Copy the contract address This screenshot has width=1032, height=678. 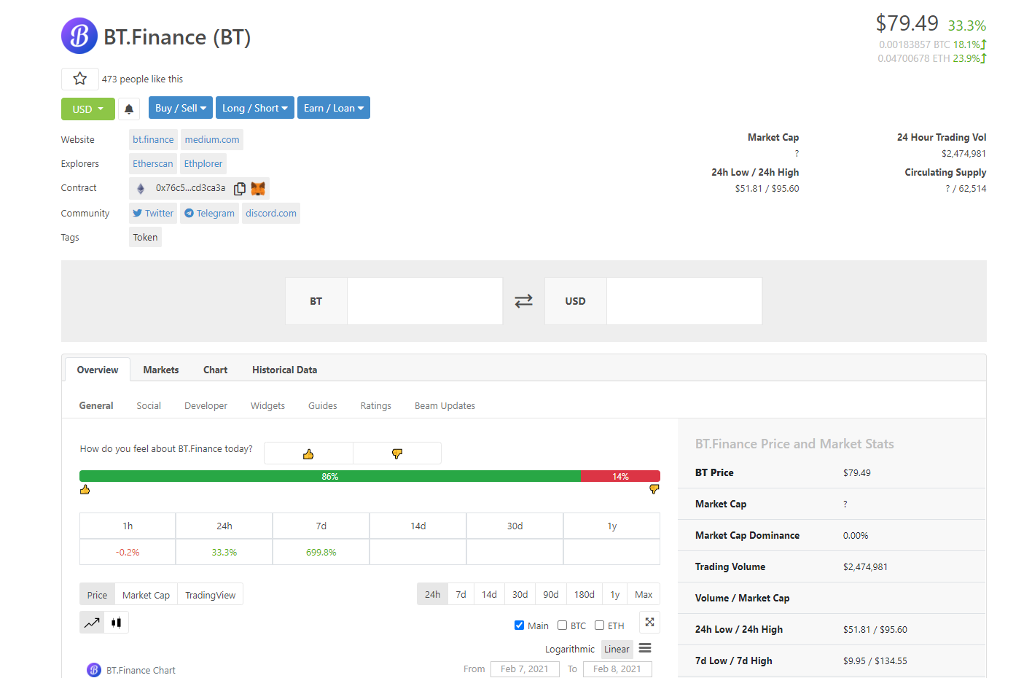[240, 188]
